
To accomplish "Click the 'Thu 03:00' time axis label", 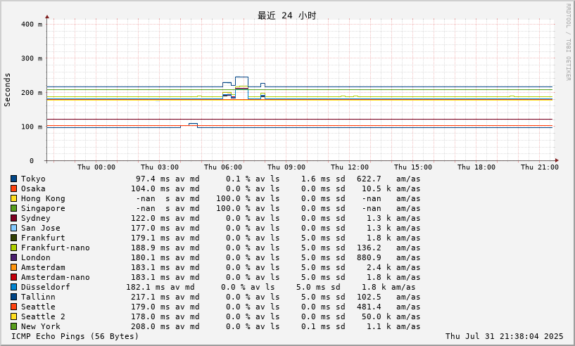I will point(160,167).
